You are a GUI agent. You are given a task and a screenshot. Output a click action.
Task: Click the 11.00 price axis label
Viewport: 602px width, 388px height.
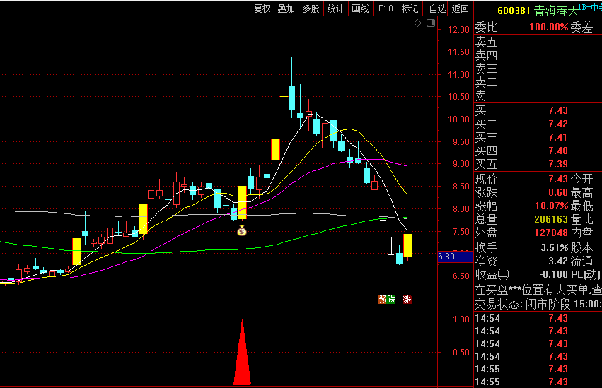coord(458,75)
